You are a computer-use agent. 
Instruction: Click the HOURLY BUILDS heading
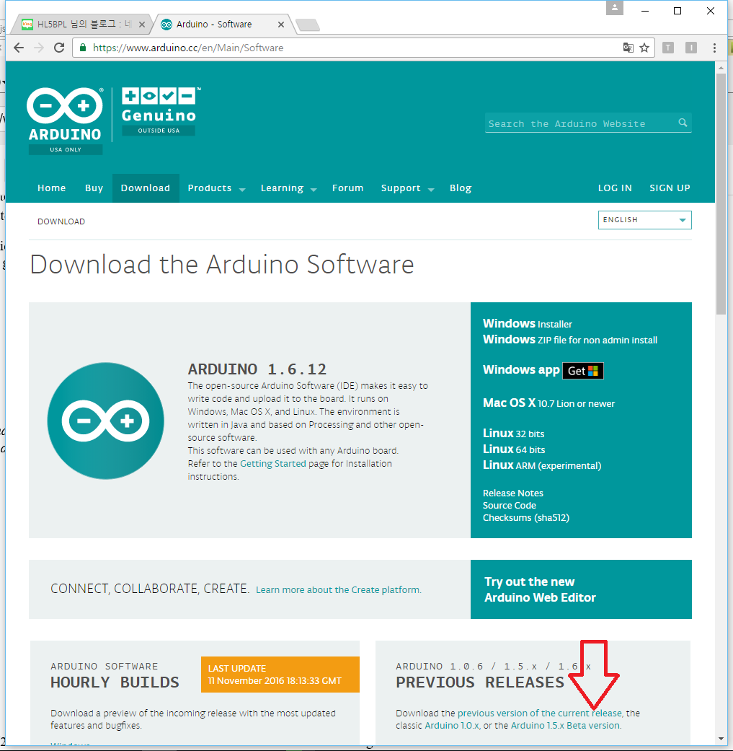(115, 682)
